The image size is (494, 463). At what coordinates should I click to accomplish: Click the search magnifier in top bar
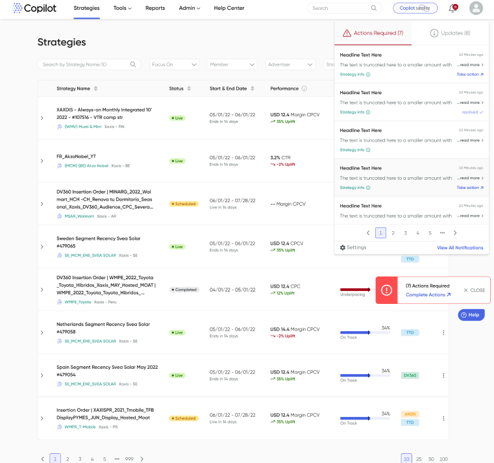[x=374, y=8]
